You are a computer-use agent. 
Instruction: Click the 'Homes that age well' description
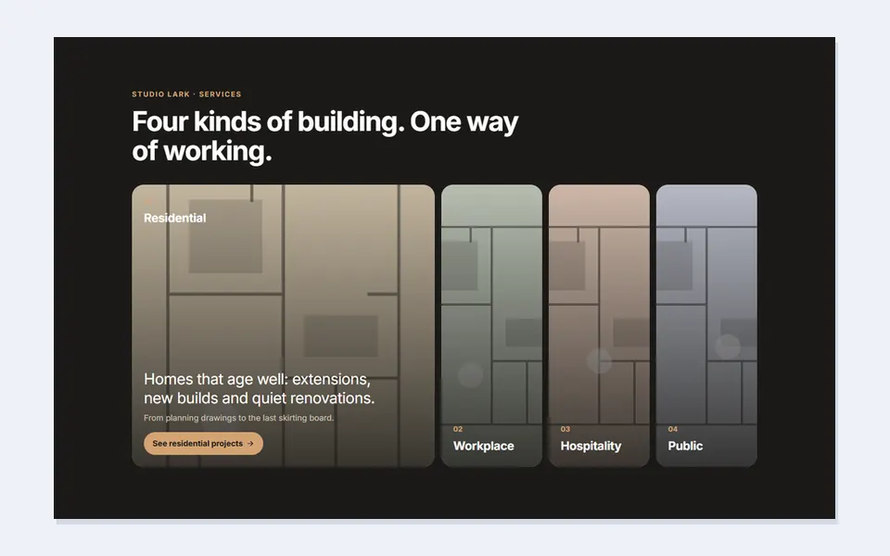tap(259, 388)
